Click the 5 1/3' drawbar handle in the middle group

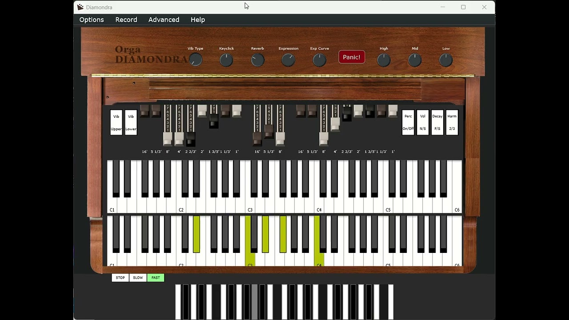269,132
